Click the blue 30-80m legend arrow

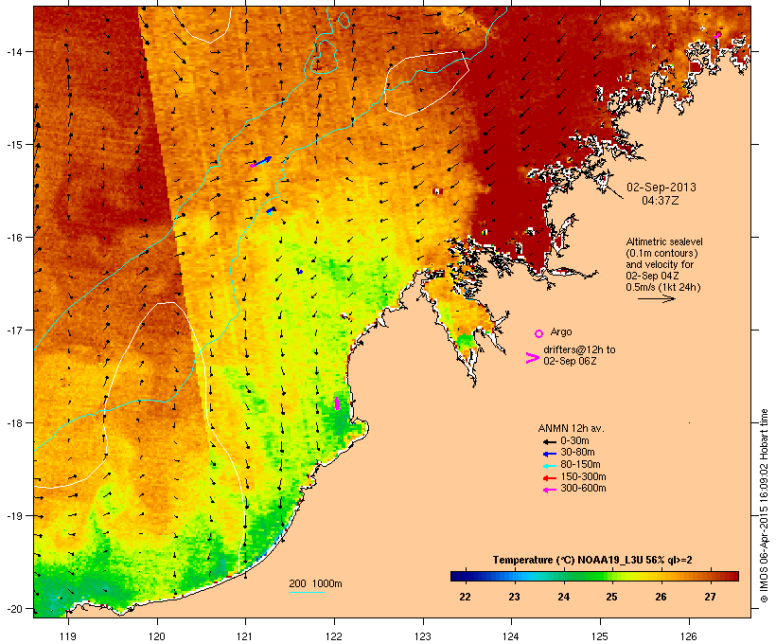tap(549, 454)
